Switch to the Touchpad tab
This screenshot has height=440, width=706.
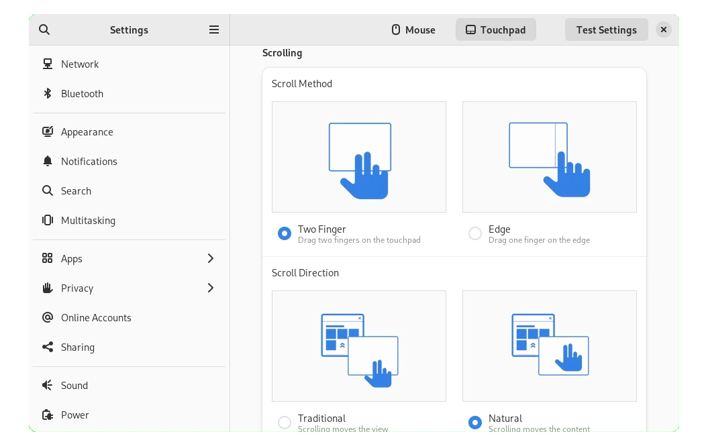click(495, 30)
